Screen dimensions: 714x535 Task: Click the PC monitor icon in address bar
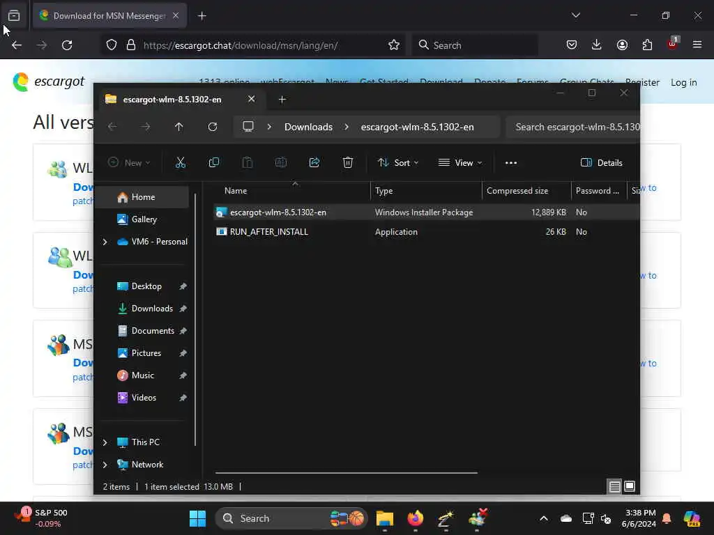pos(248,127)
